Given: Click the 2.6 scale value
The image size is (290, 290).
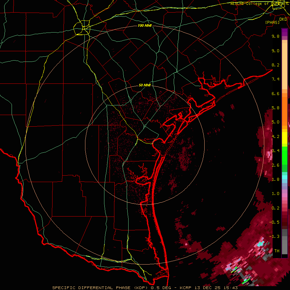Looking at the screenshot, I should [x=275, y=165].
